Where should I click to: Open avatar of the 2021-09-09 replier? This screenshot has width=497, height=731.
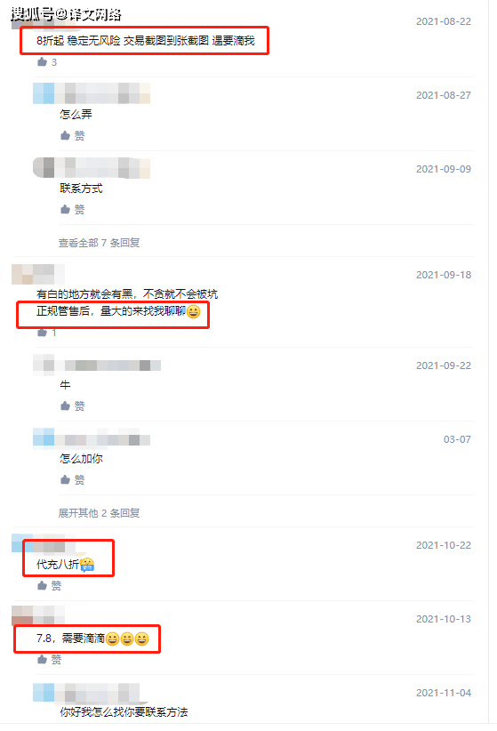44,167
